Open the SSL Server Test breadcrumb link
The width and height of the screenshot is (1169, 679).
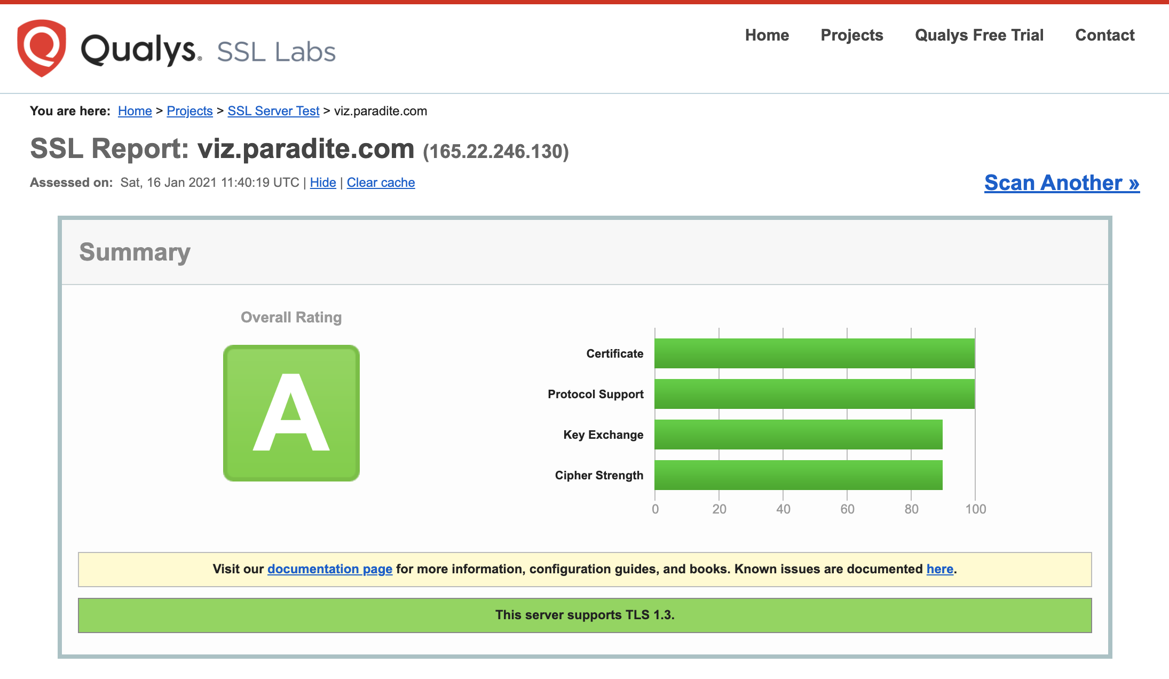click(x=273, y=111)
